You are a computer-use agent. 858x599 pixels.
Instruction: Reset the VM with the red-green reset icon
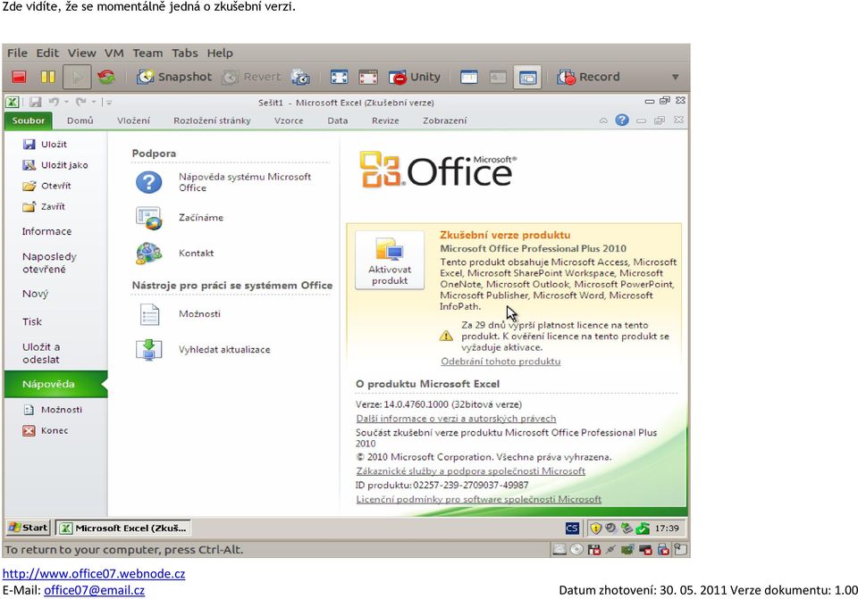(x=106, y=77)
